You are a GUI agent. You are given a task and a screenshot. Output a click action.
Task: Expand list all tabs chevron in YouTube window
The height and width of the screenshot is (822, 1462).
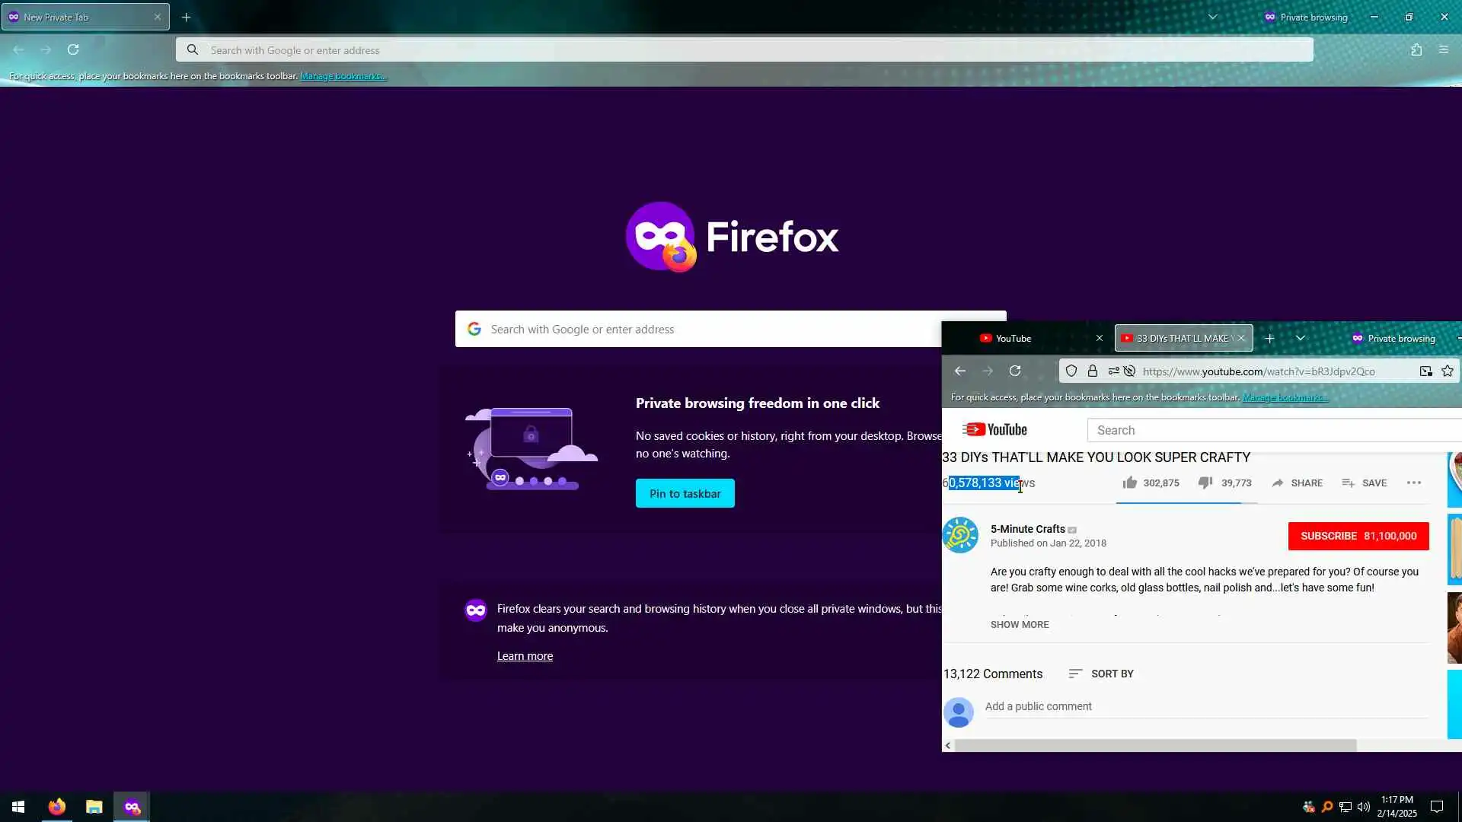click(x=1301, y=338)
